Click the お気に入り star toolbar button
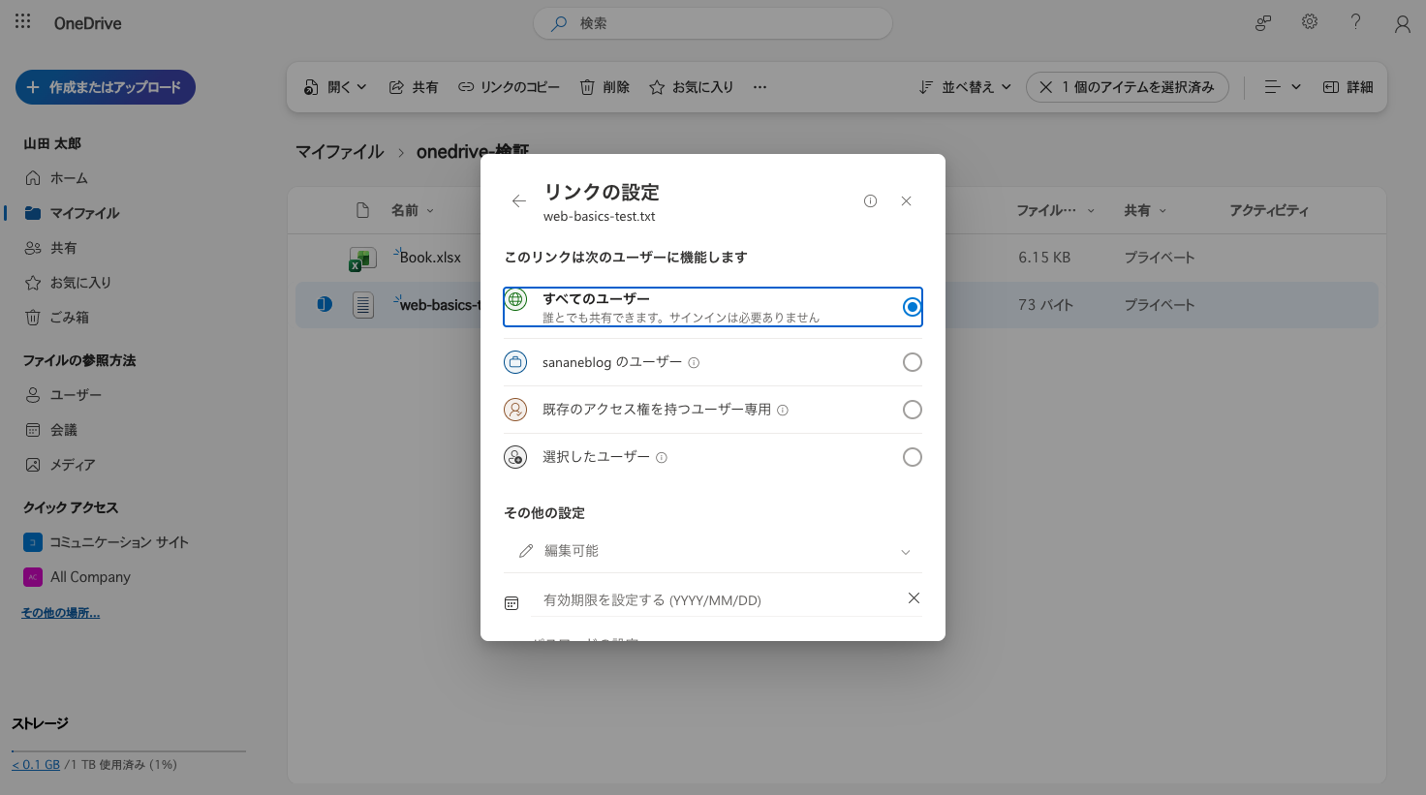Viewport: 1426px width, 795px height. pyautogui.click(x=691, y=87)
